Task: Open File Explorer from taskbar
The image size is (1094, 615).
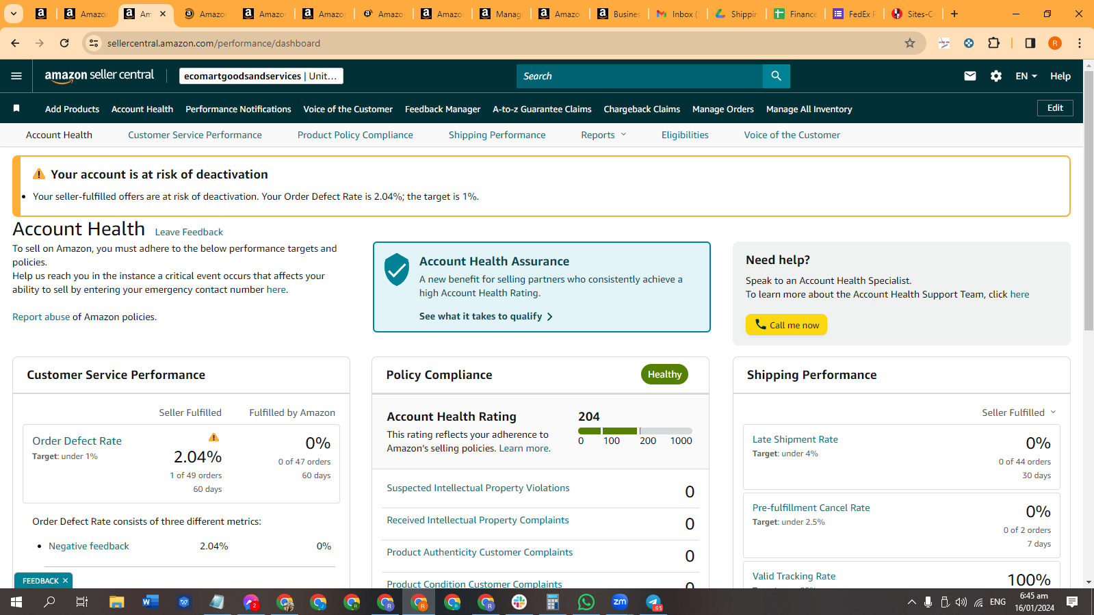Action: [x=117, y=602]
